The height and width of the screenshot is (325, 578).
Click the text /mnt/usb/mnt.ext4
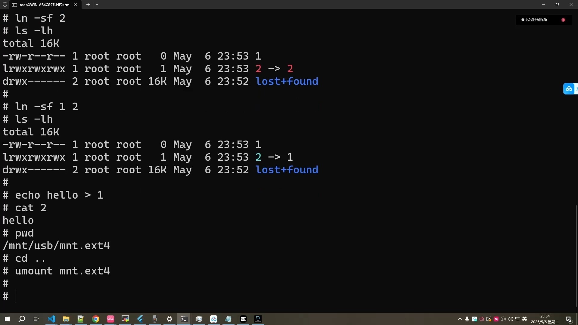pyautogui.click(x=56, y=246)
